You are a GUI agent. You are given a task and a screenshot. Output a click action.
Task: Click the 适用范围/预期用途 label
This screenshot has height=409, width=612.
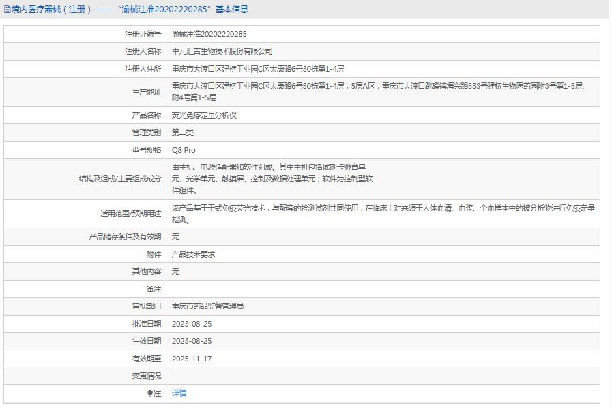click(131, 213)
